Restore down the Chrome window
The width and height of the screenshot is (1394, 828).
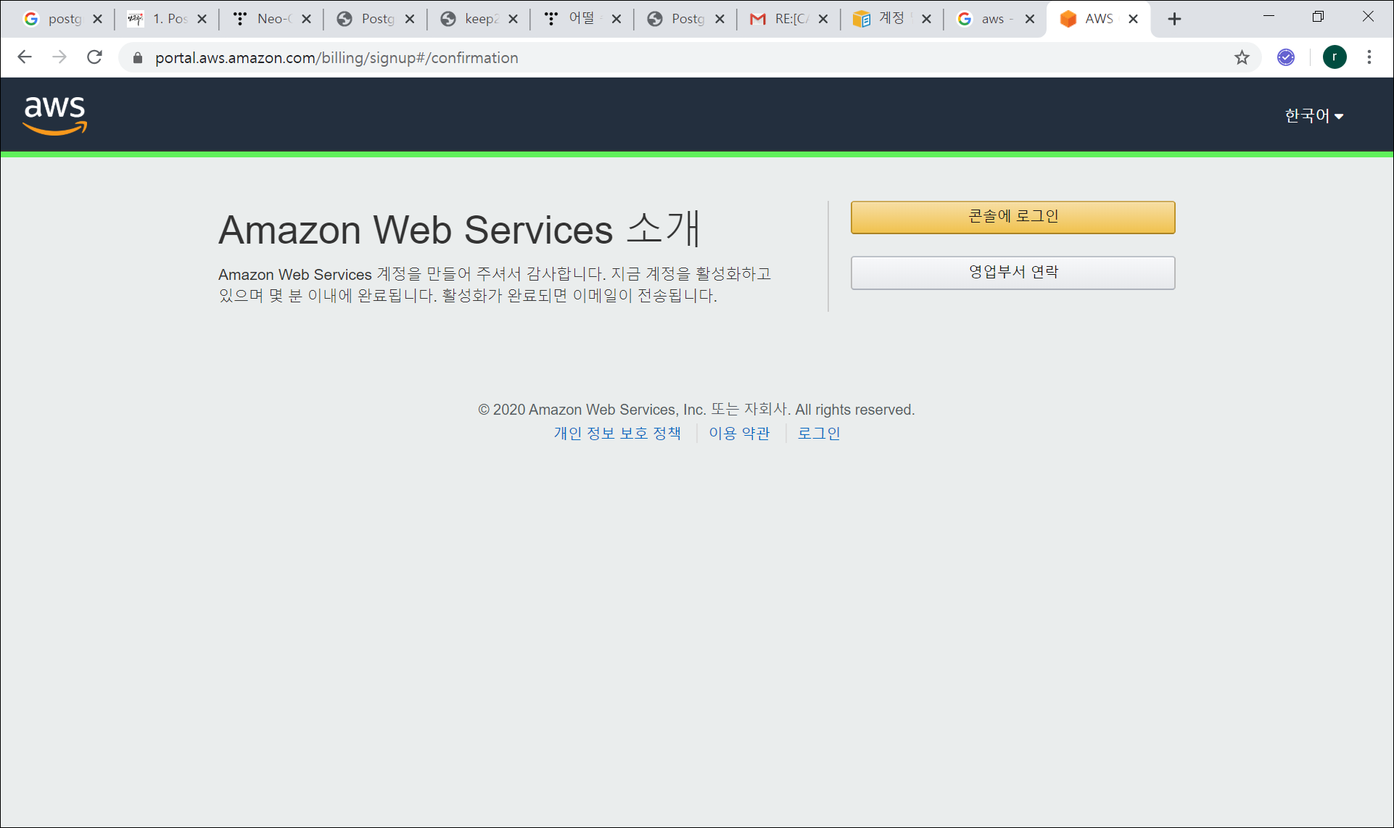click(1318, 16)
